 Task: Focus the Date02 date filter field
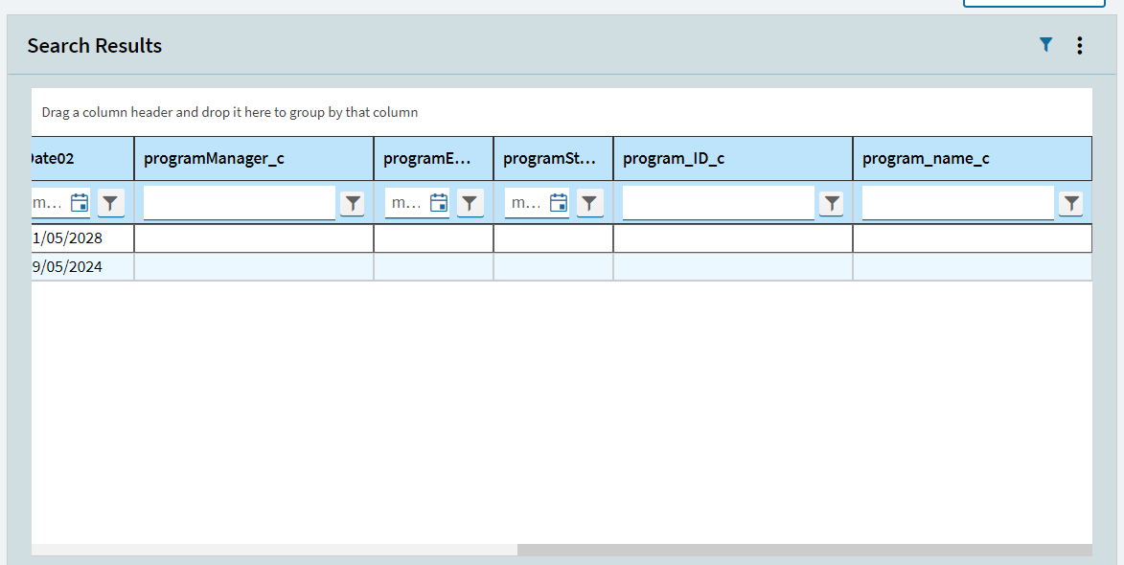[50, 203]
